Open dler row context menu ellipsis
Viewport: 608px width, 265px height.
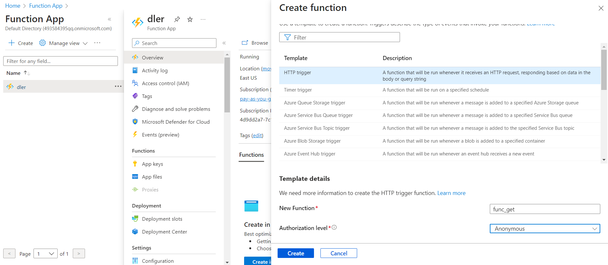pyautogui.click(x=118, y=86)
